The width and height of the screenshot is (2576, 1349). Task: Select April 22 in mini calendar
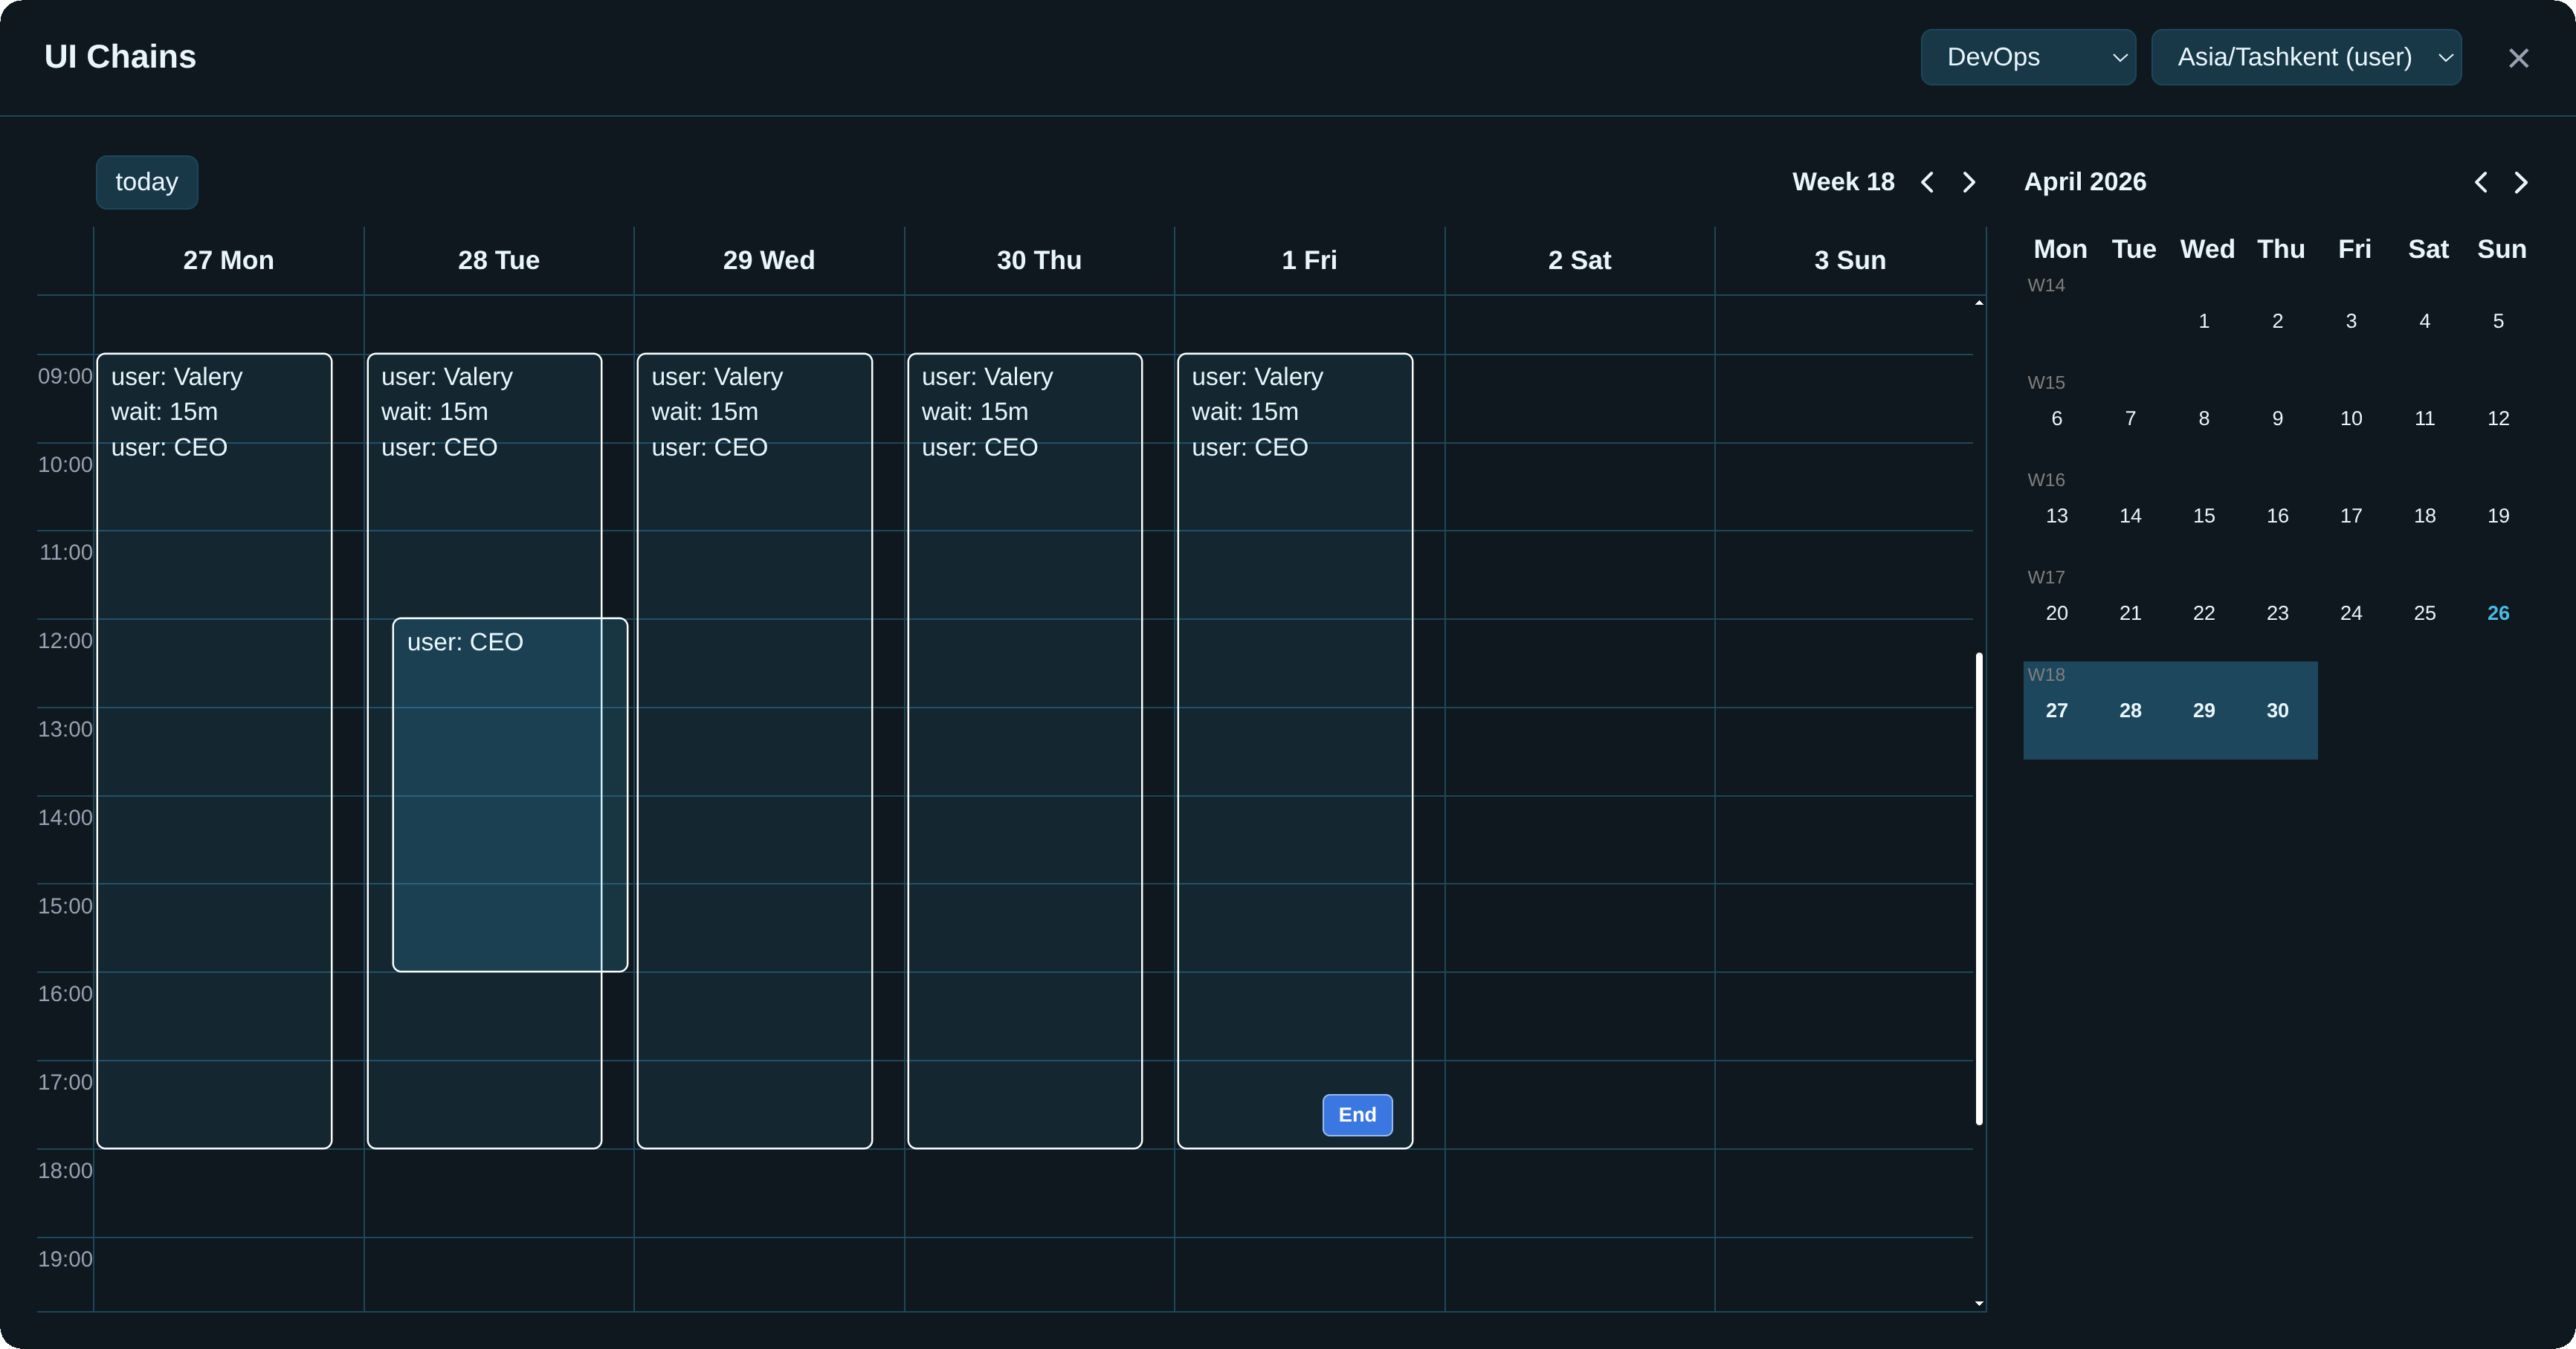pos(2204,613)
